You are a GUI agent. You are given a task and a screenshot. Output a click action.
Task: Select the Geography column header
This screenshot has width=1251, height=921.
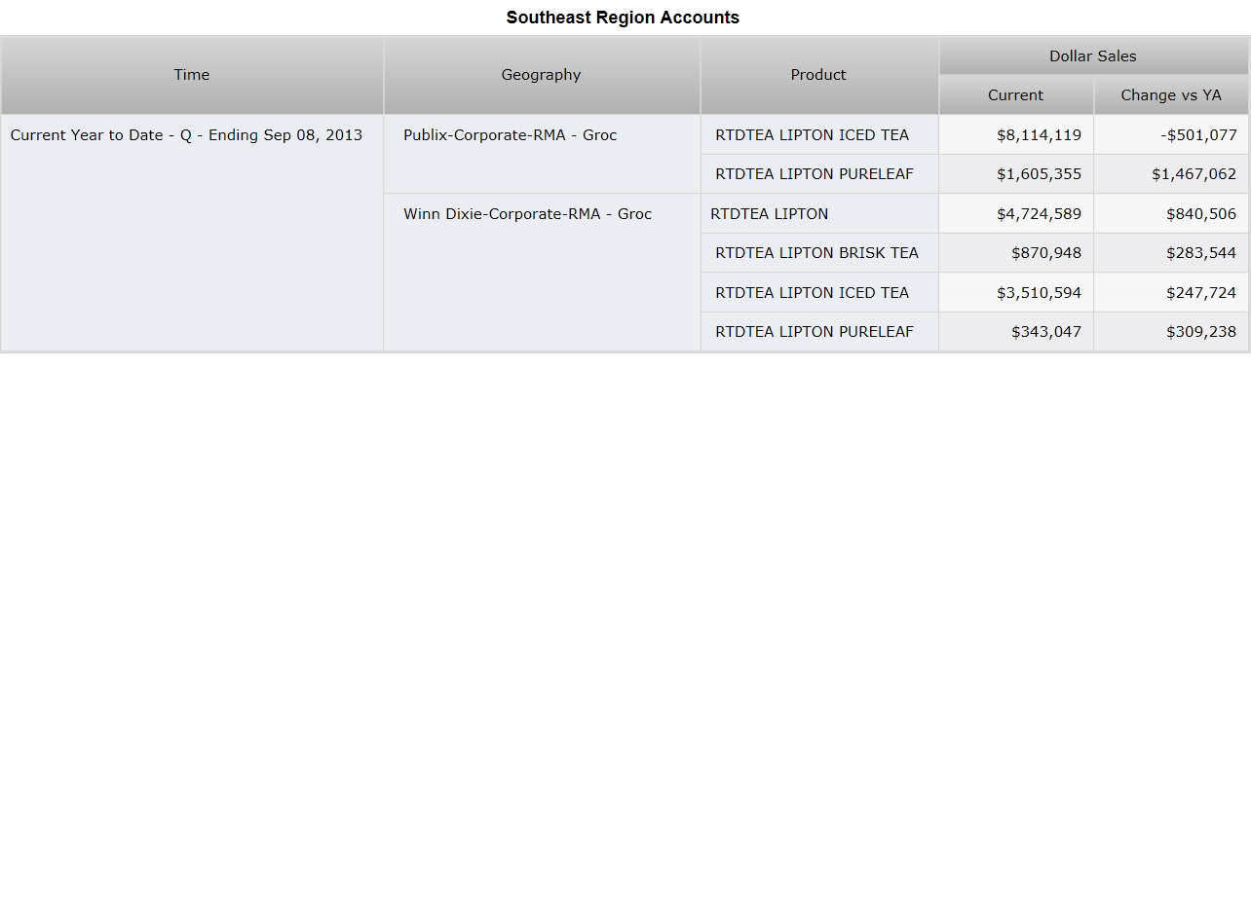tap(542, 75)
